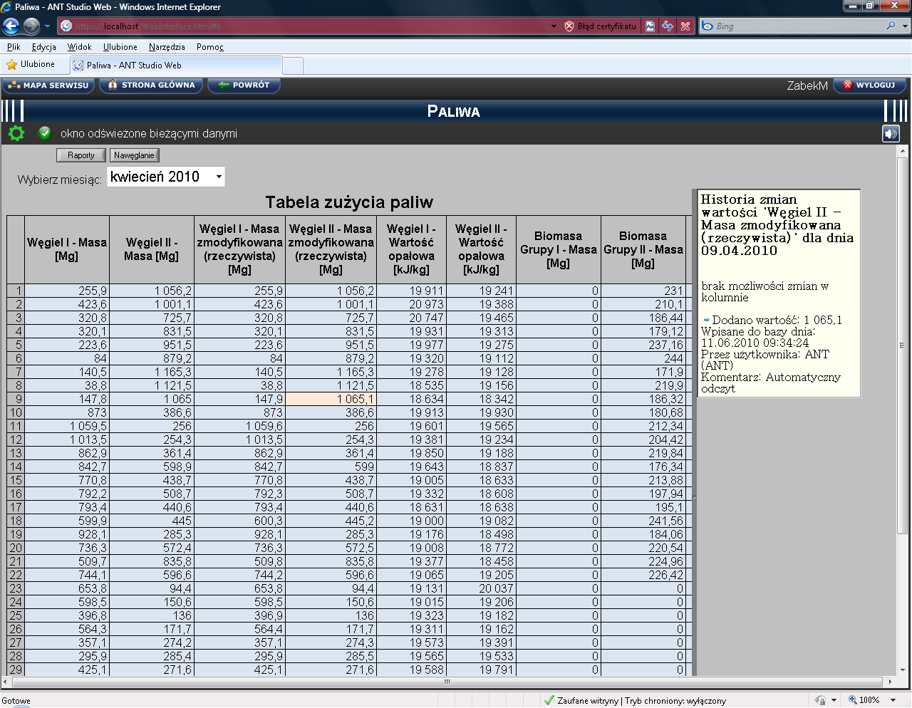Screen dimensions: 912x708
Task: Click the POWRÓT back button
Action: click(244, 85)
